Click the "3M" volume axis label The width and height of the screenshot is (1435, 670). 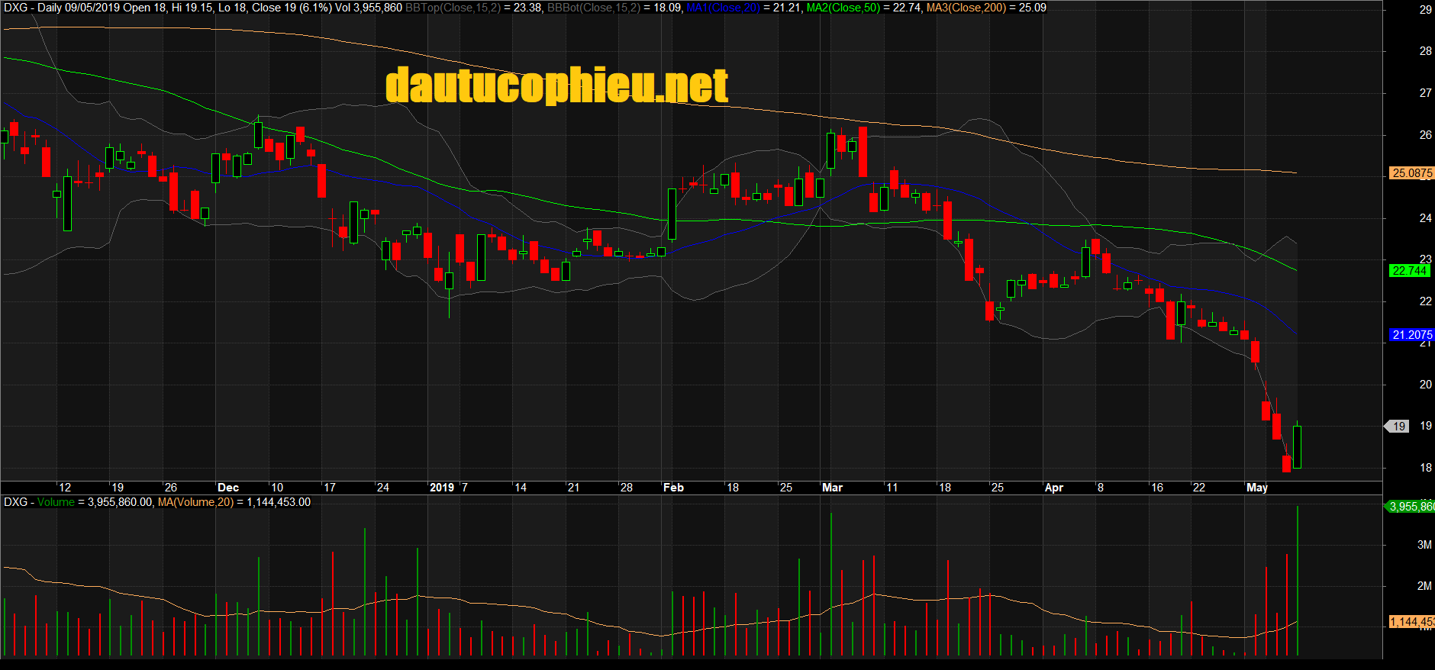[x=1424, y=545]
